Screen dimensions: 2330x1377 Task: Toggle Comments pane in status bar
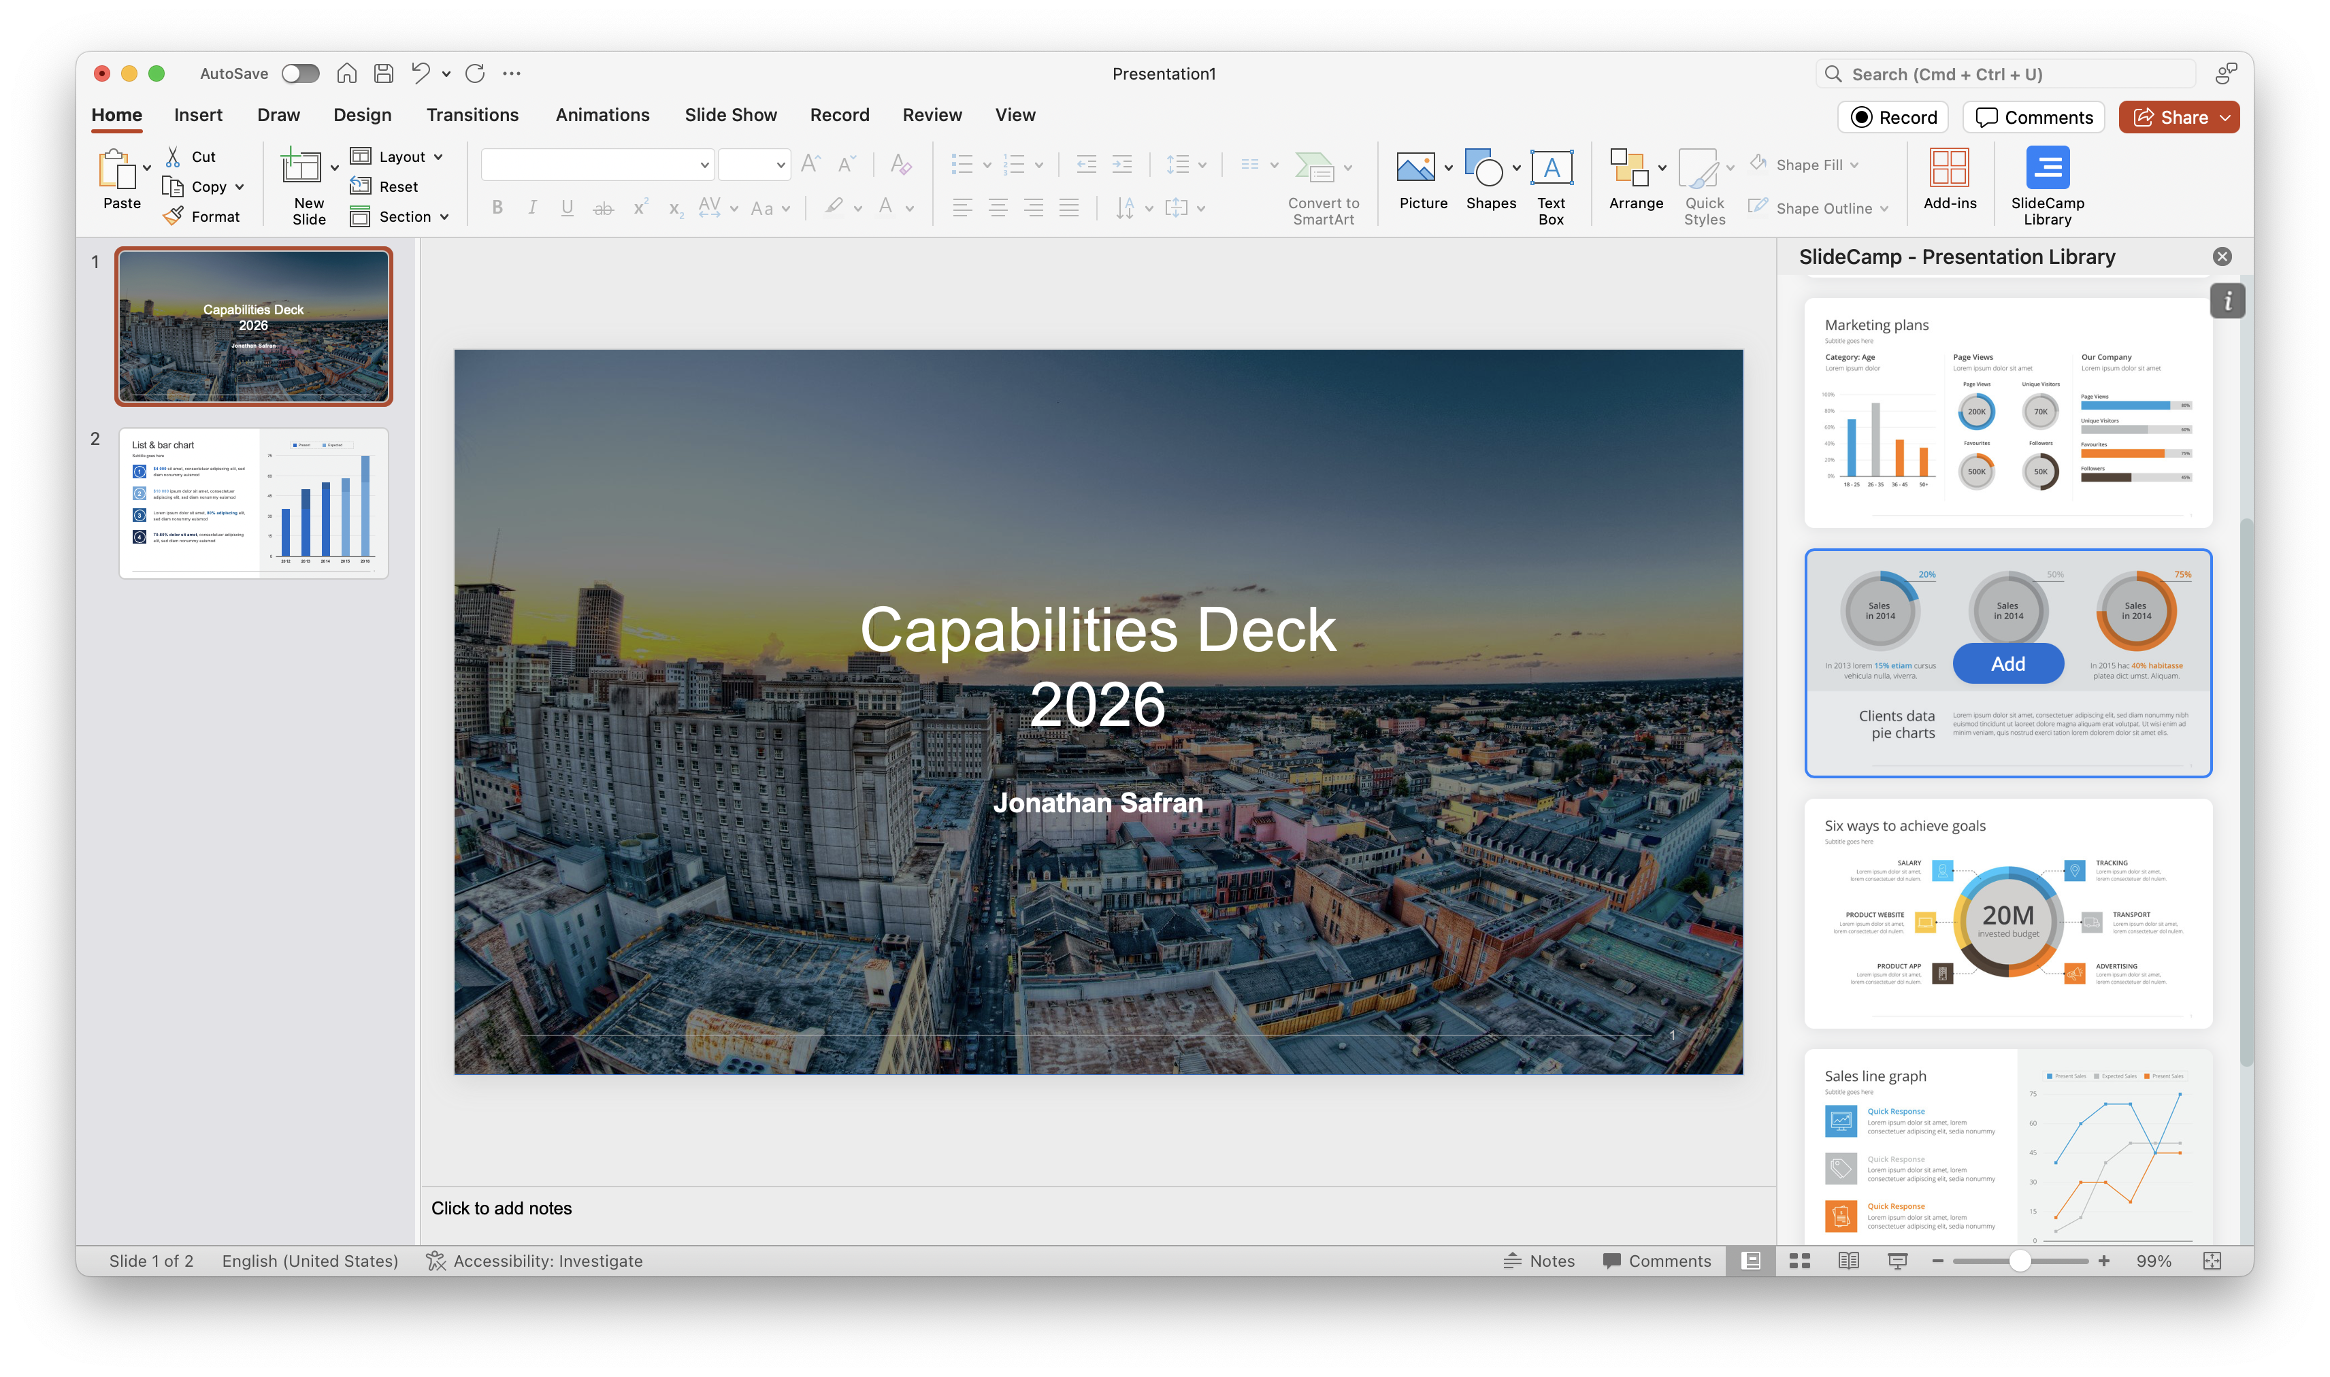pyautogui.click(x=1656, y=1260)
